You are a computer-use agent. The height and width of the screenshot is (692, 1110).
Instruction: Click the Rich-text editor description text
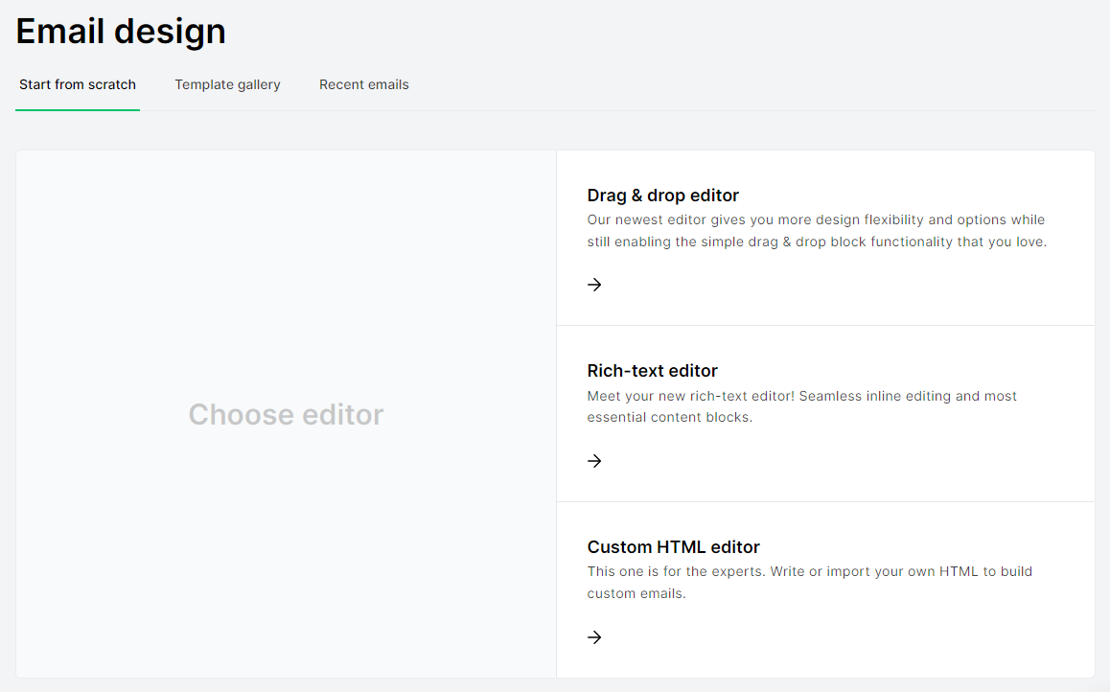(801, 406)
